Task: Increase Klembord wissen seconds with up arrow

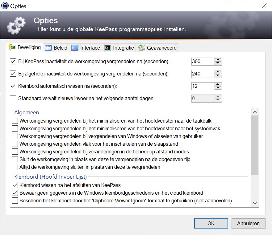Action: tap(218, 84)
